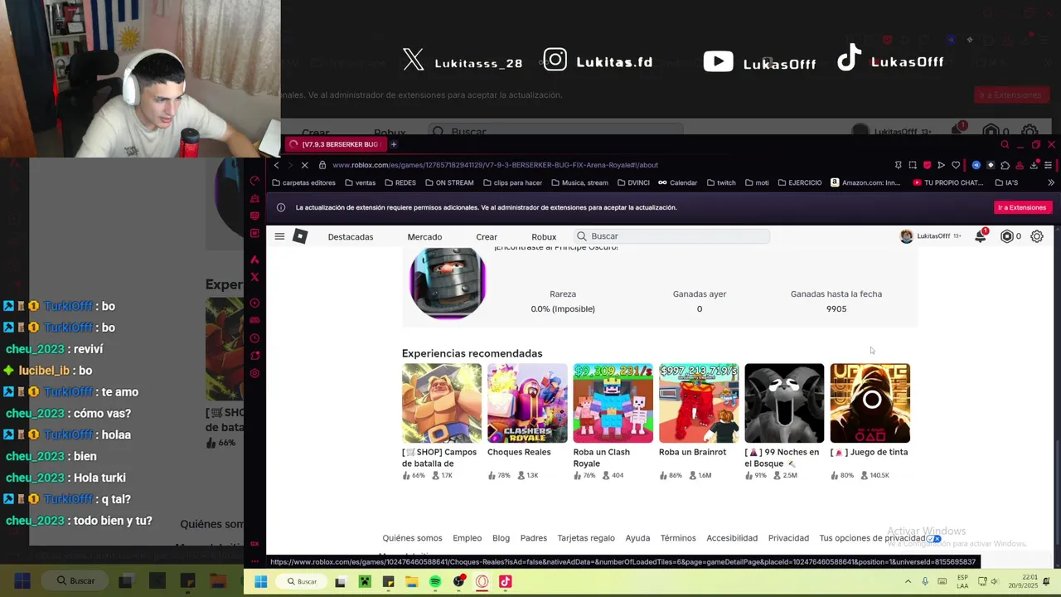
Task: Open the Roblox hamburger menu
Action: coord(279,236)
